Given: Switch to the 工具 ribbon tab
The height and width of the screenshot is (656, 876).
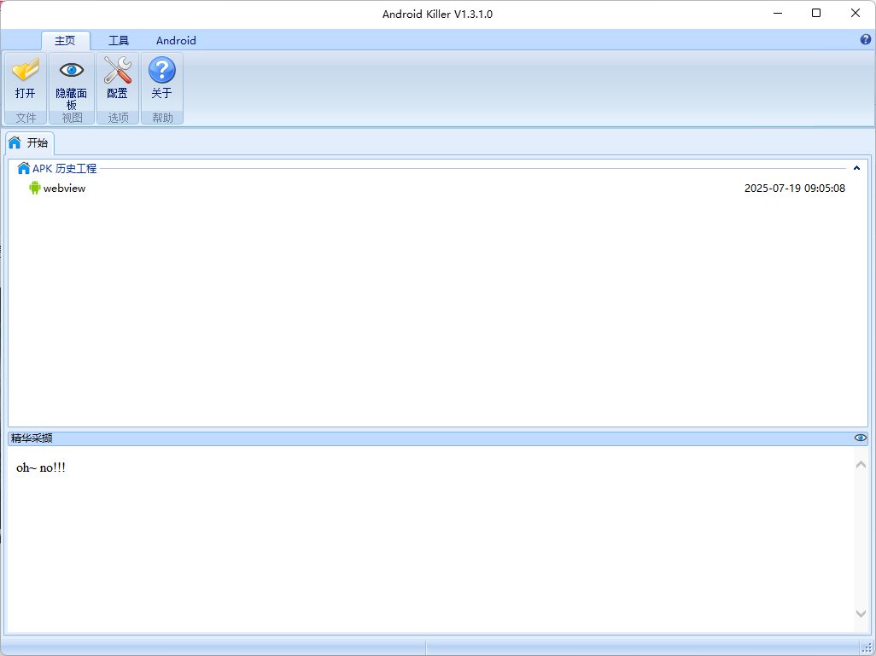Looking at the screenshot, I should pos(119,40).
